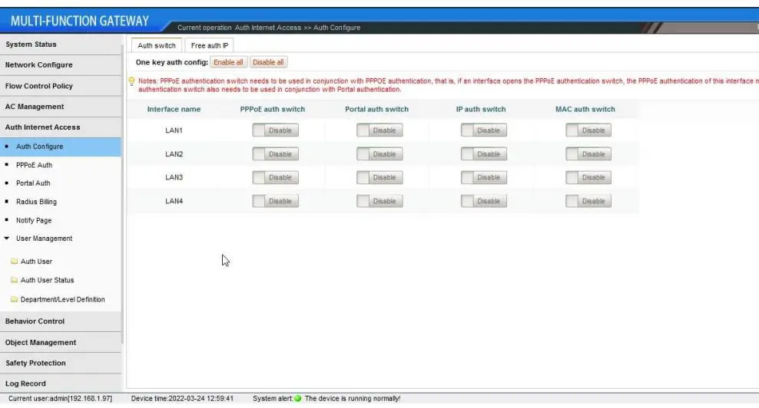Click the PPPoE auth switch column header
Screen dimensions: 759x408
273,109
